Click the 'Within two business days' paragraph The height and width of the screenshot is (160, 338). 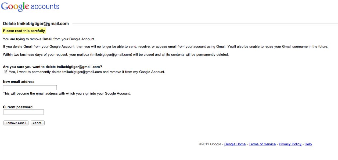116,54
